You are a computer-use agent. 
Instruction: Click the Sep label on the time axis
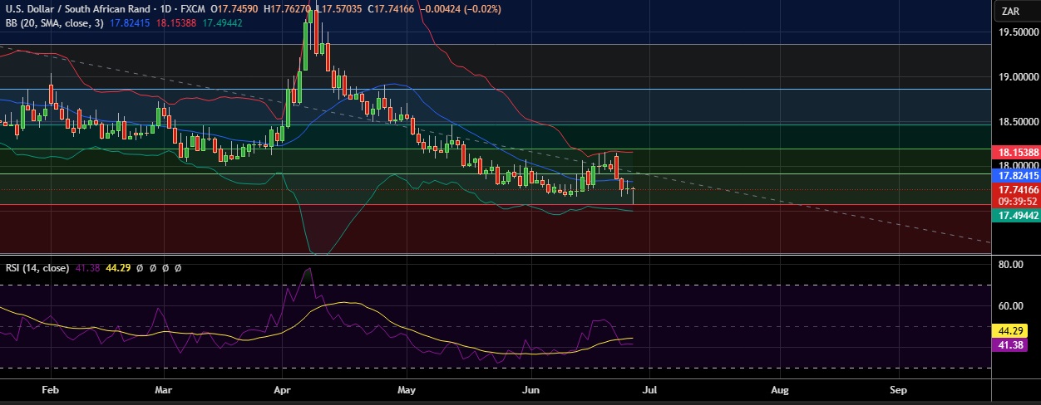coord(898,388)
